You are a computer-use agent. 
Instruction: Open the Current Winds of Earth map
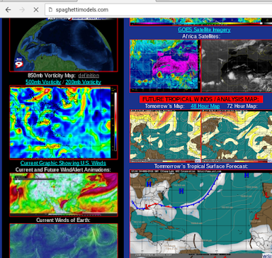point(64,241)
